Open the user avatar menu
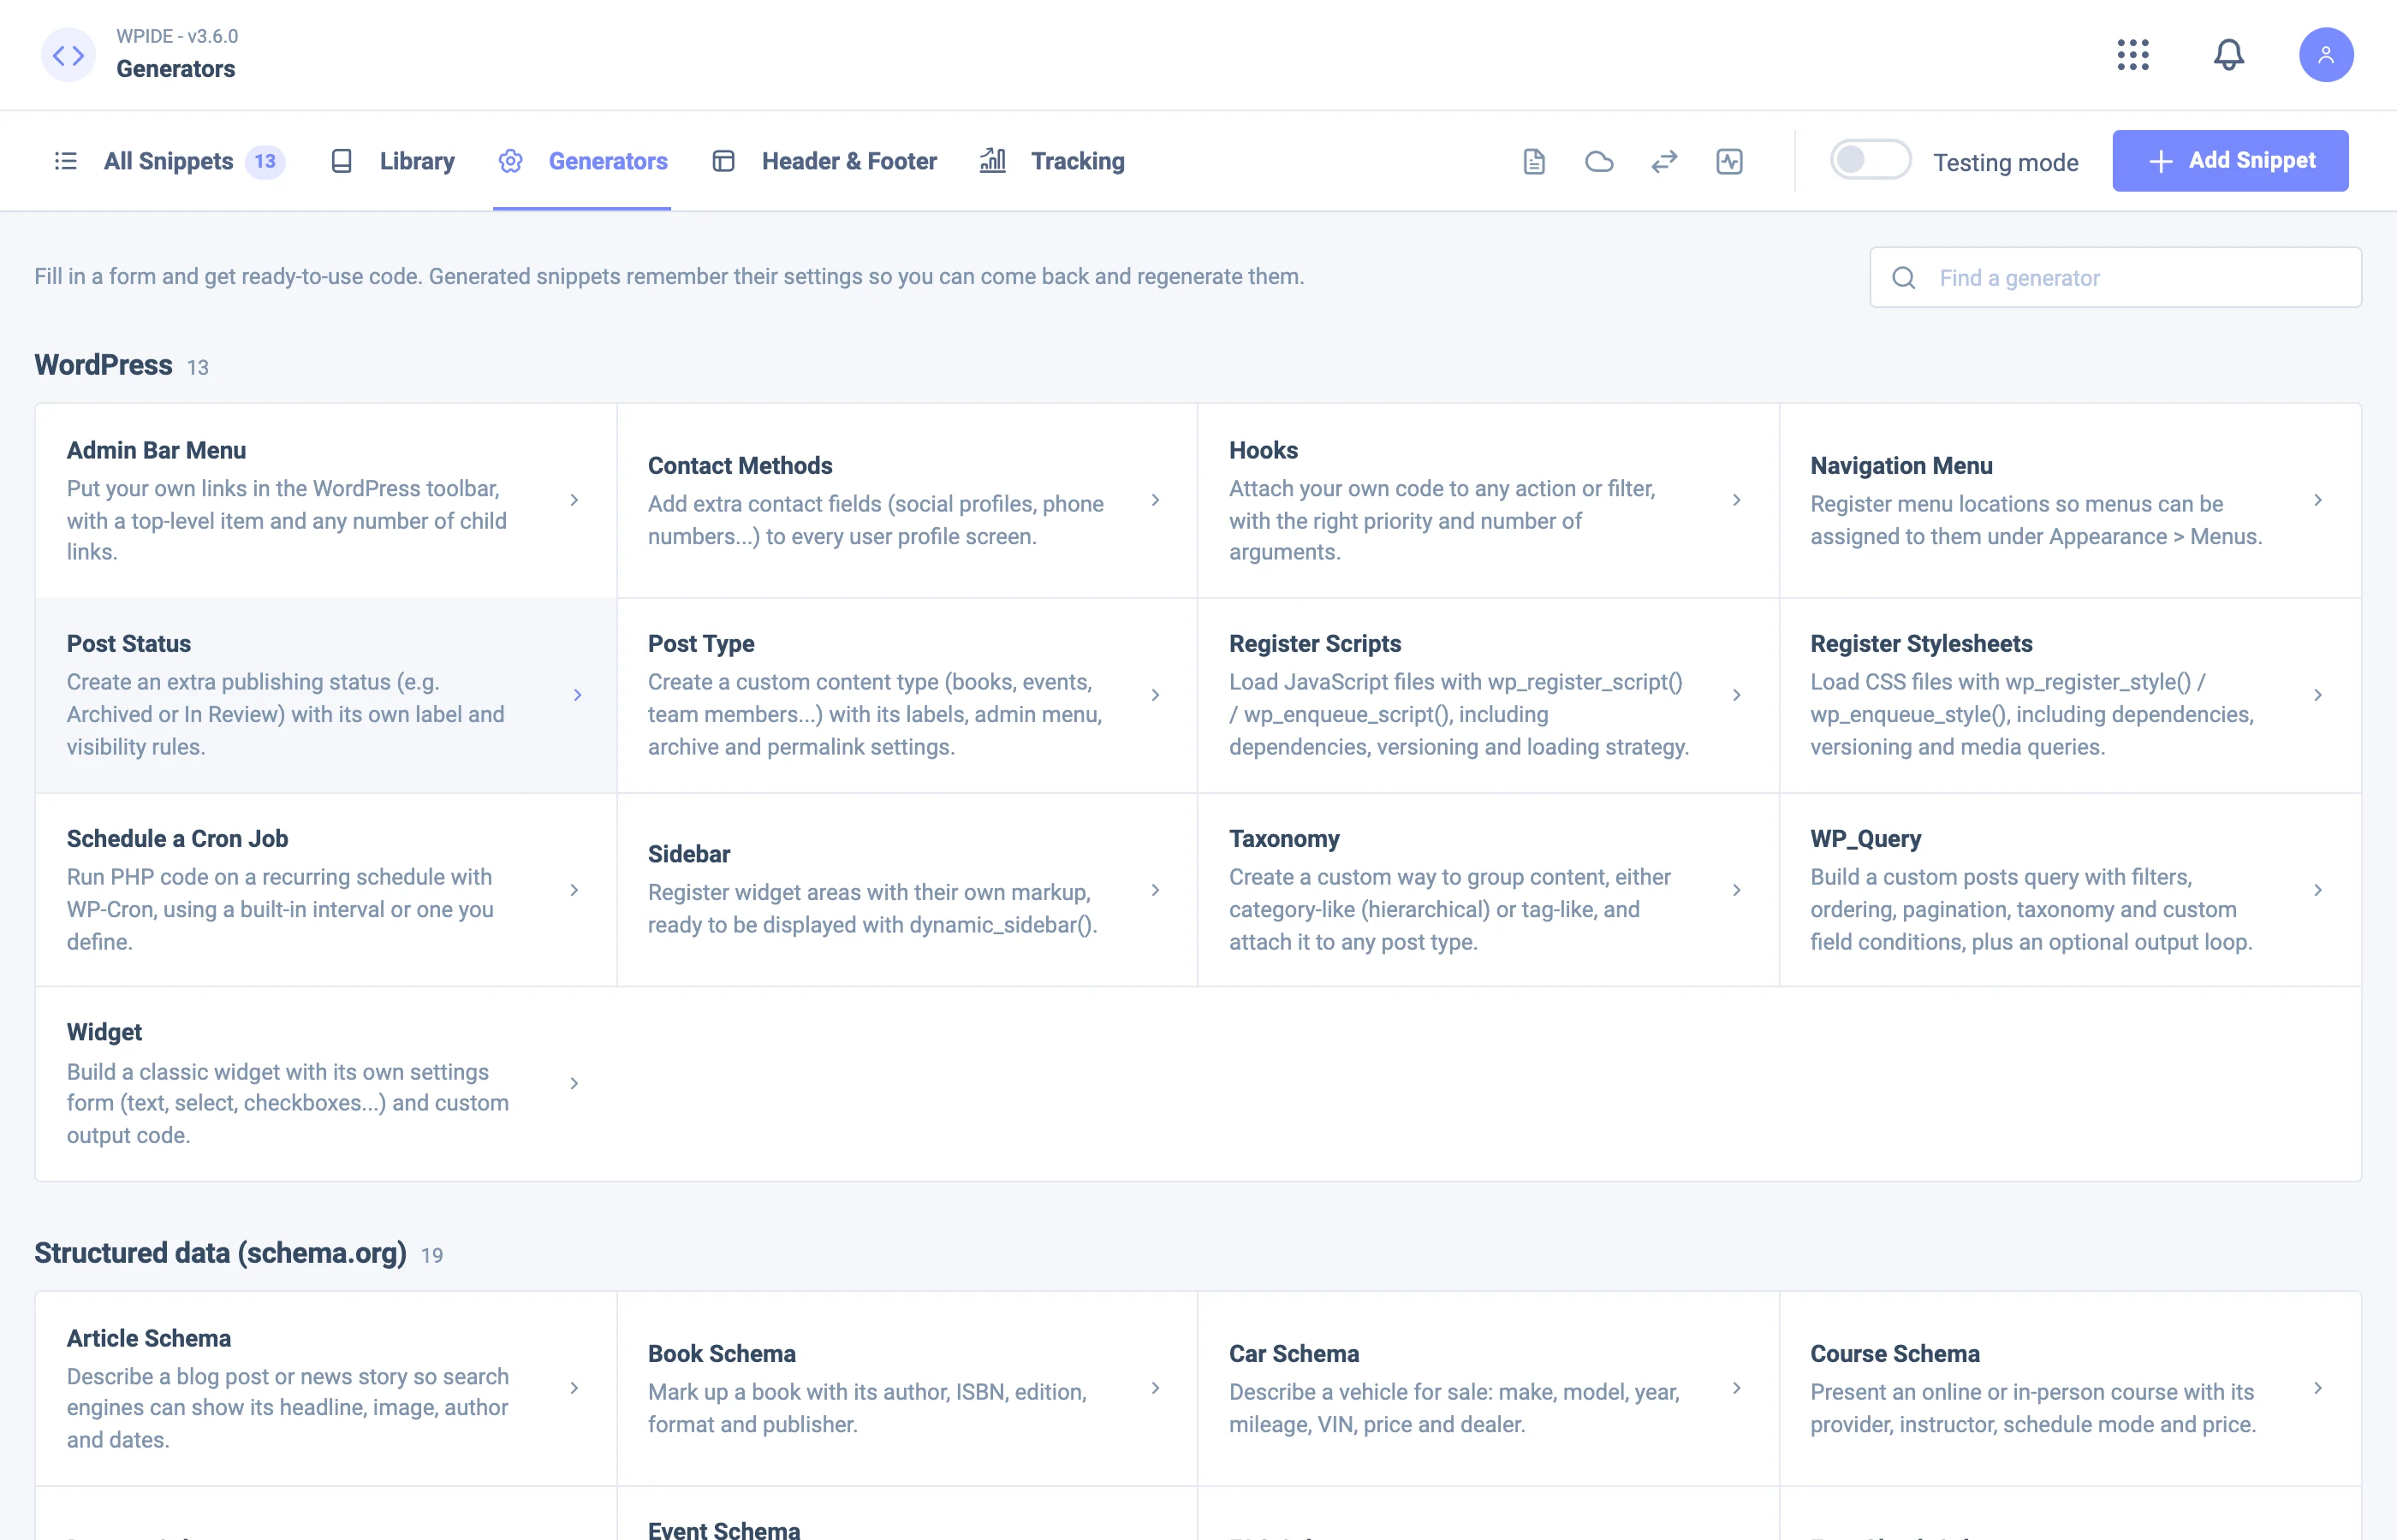 pos(2326,55)
